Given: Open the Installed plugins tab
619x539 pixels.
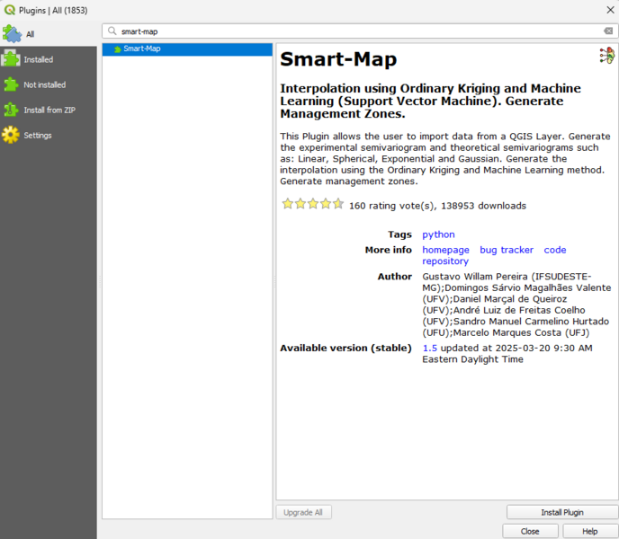Looking at the screenshot, I should coord(38,59).
